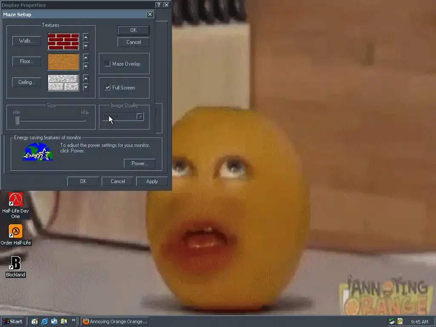Open Outlook Express from the quick launch bar
The image size is (436, 327).
pos(54,321)
